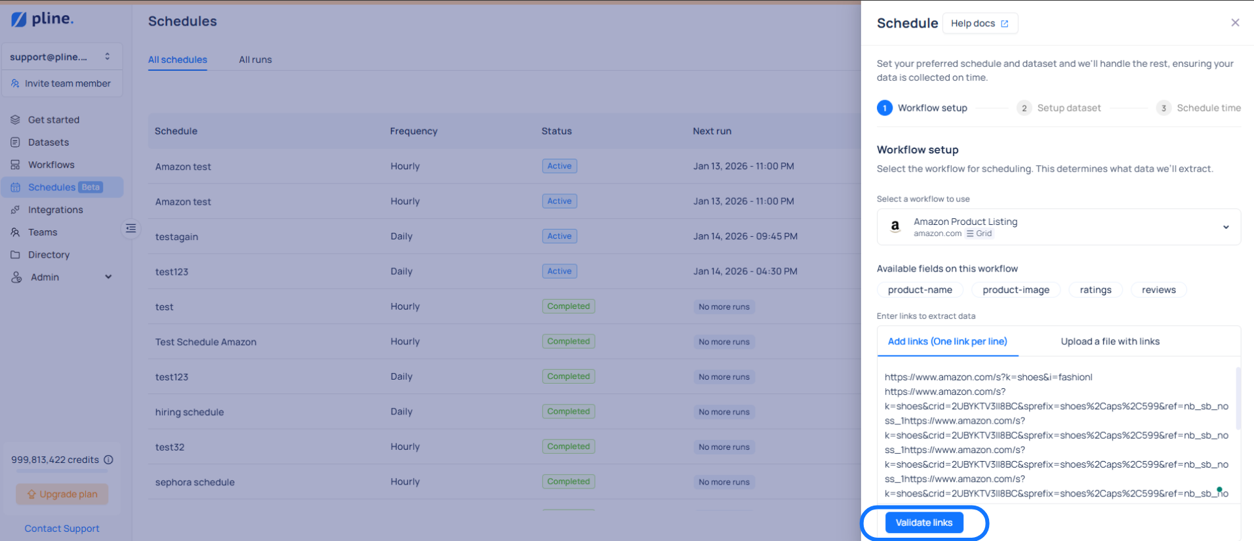Click the Upgrade plan button
Image resolution: width=1254 pixels, height=541 pixels.
click(x=62, y=494)
